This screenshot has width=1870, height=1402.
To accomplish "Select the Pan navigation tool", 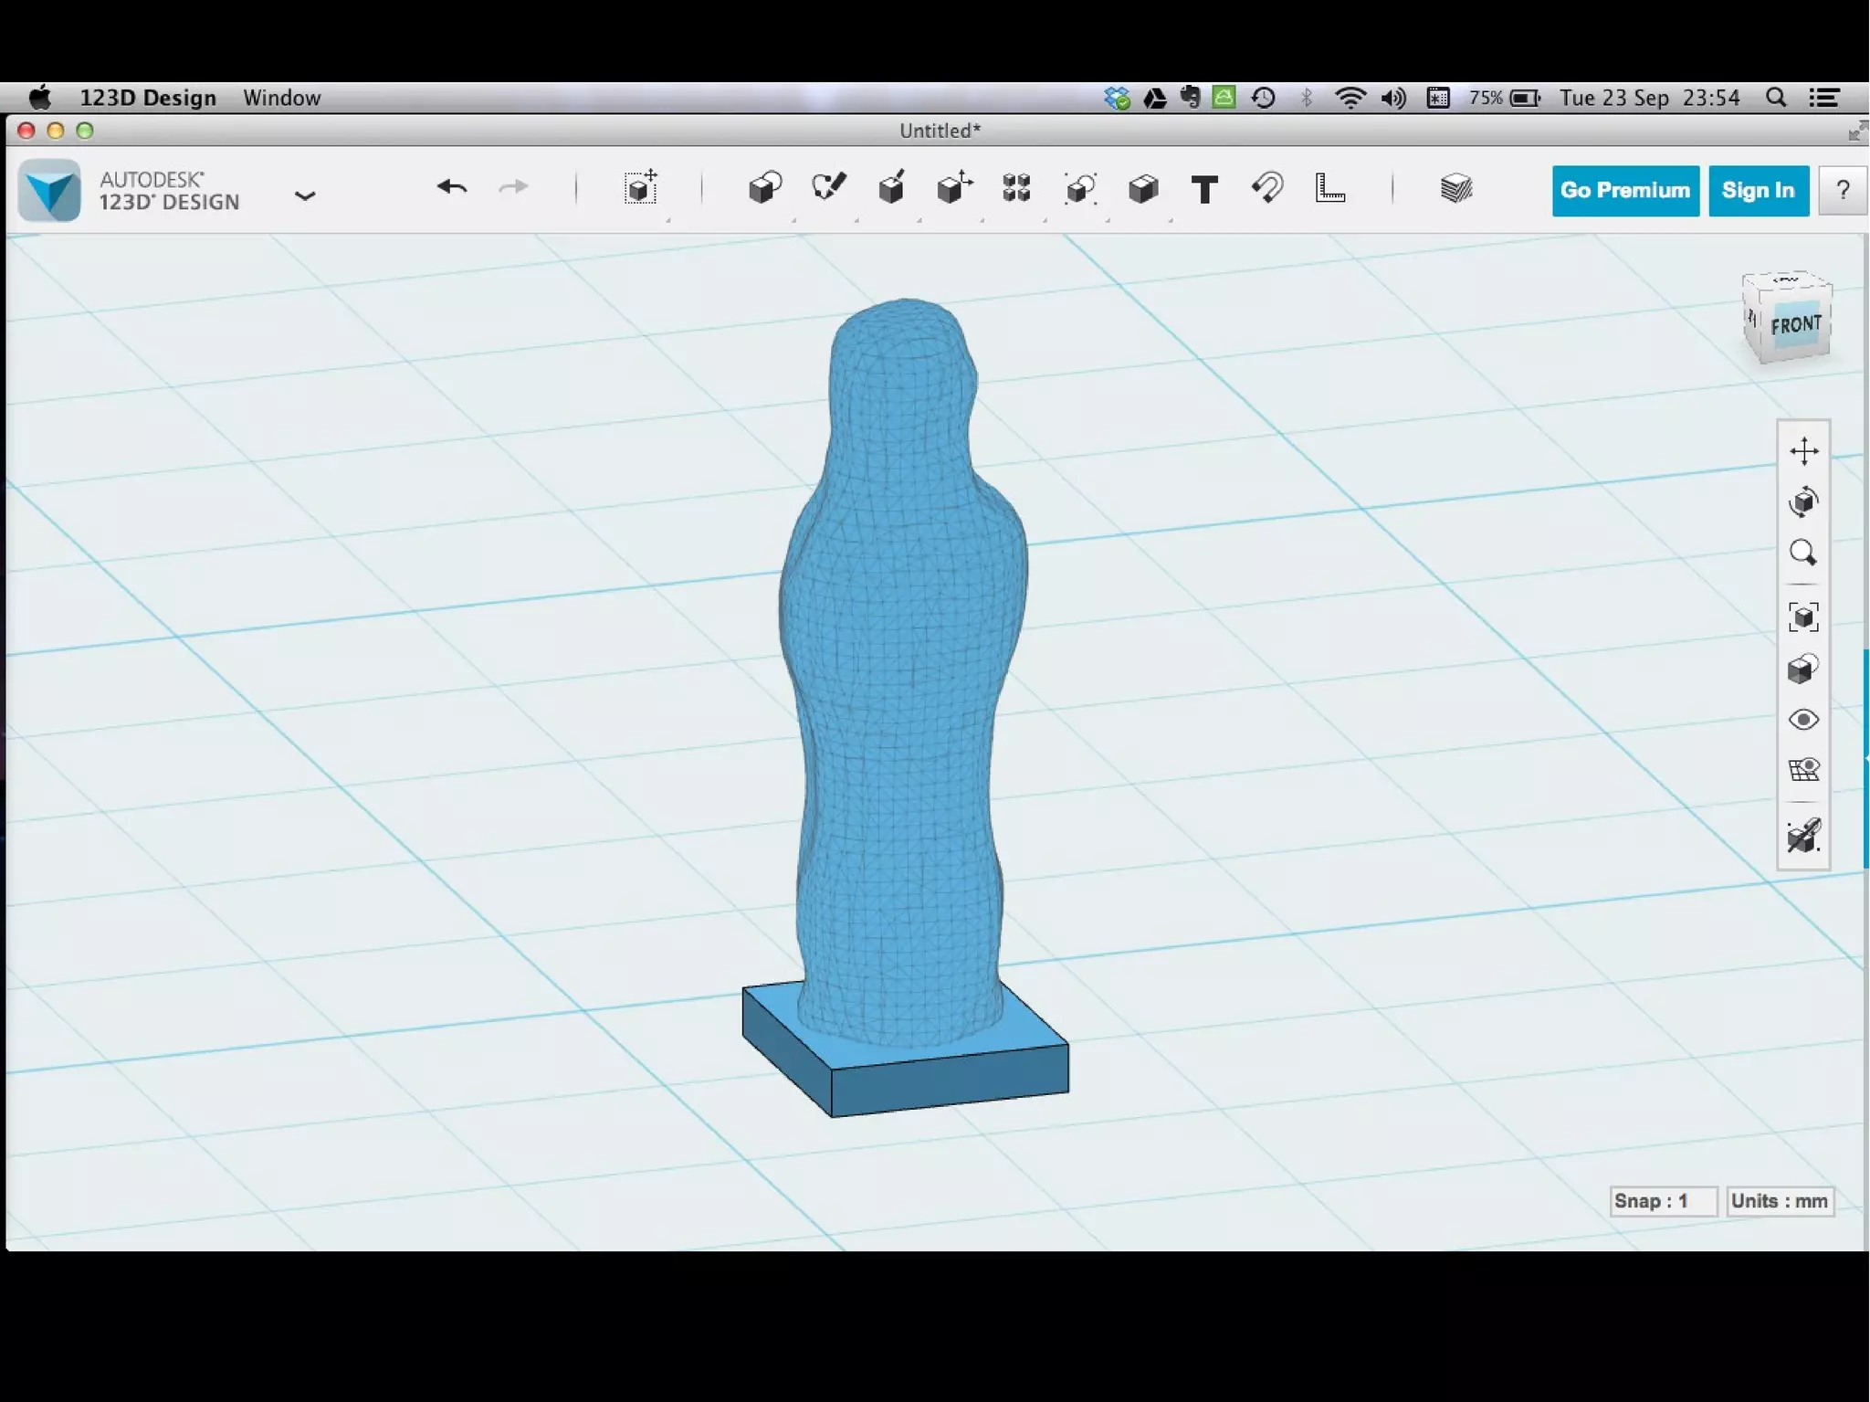I will click(x=1803, y=451).
